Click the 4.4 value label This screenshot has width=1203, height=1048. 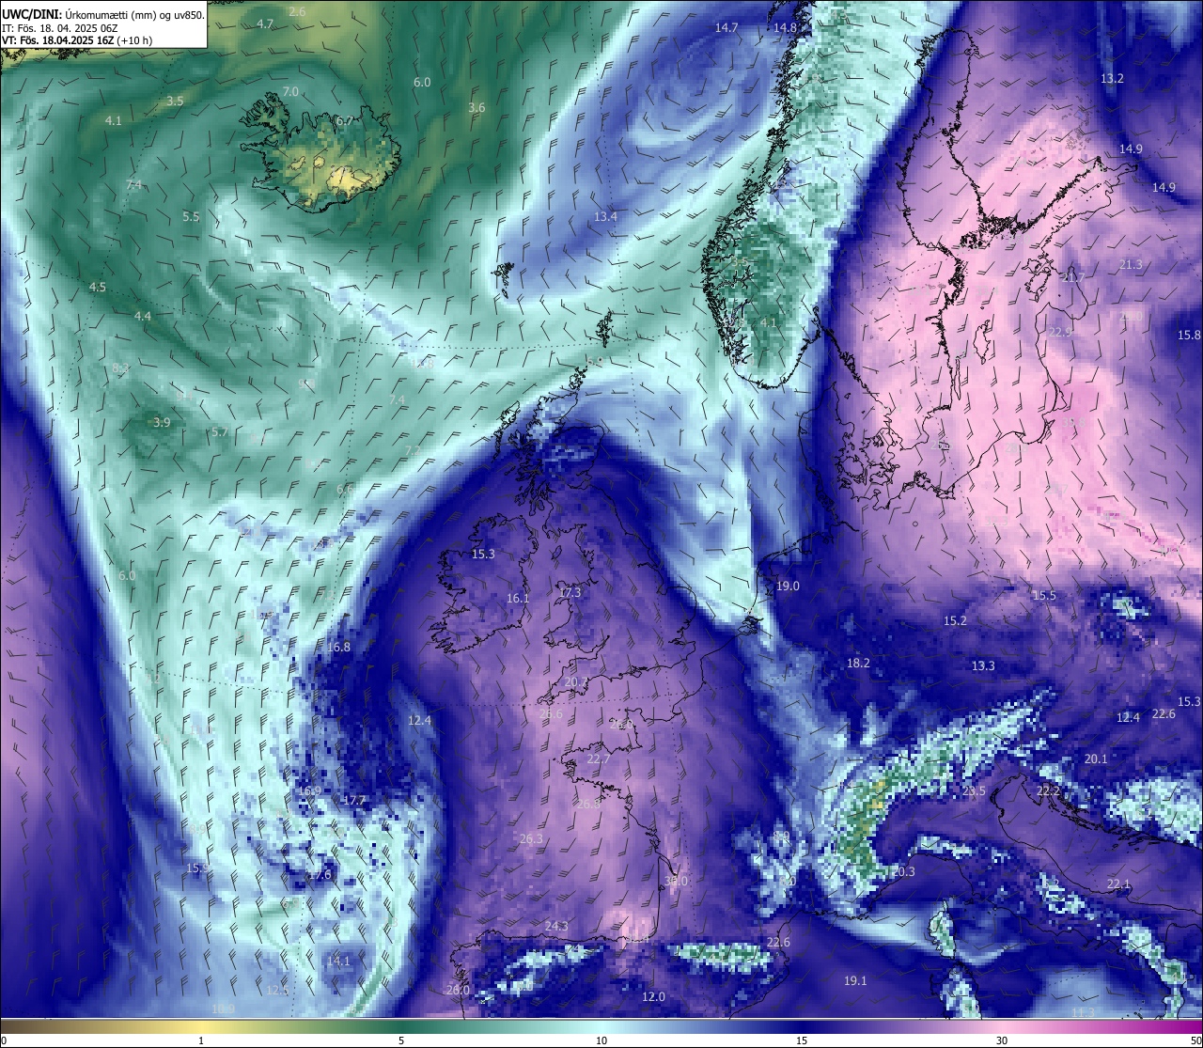143,316
